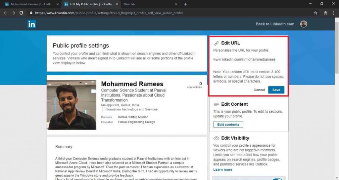Click the browser address bar URL
339x180 pixels.
pyautogui.click(x=109, y=13)
